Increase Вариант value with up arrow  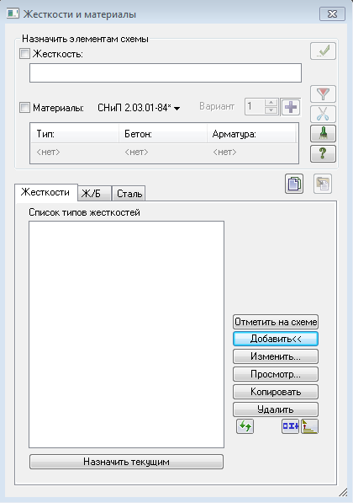[271, 103]
